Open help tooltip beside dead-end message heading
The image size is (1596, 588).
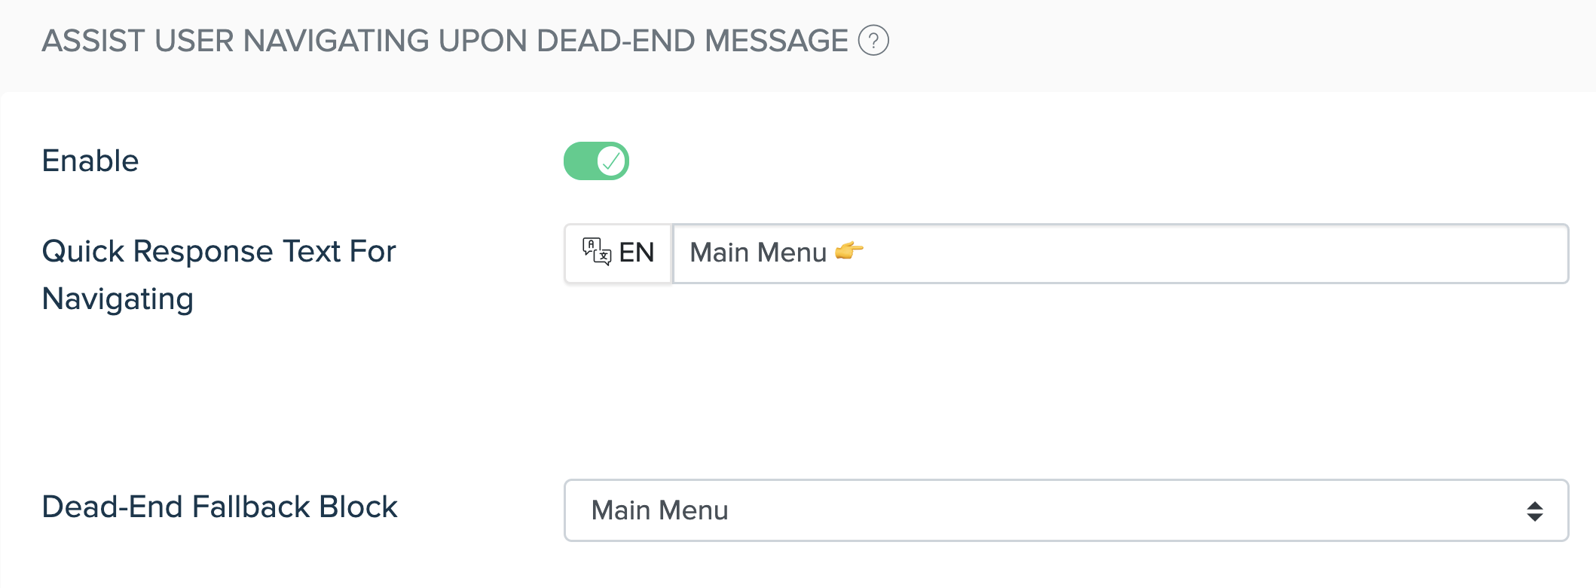coord(873,41)
